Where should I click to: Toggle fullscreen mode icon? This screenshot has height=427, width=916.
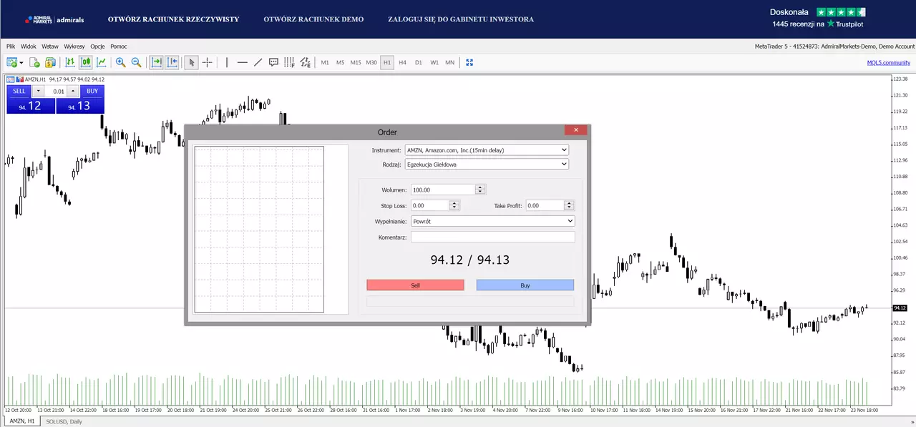pos(469,62)
